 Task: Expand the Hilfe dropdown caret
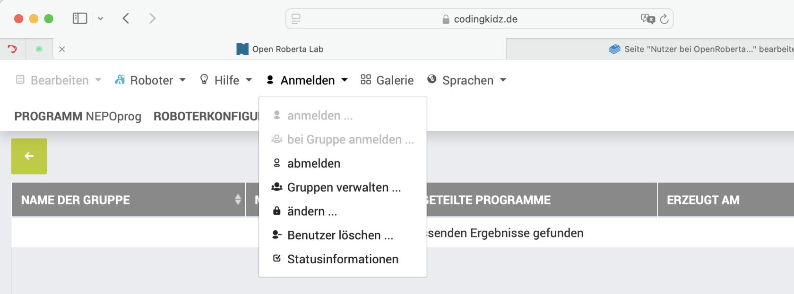[249, 80]
